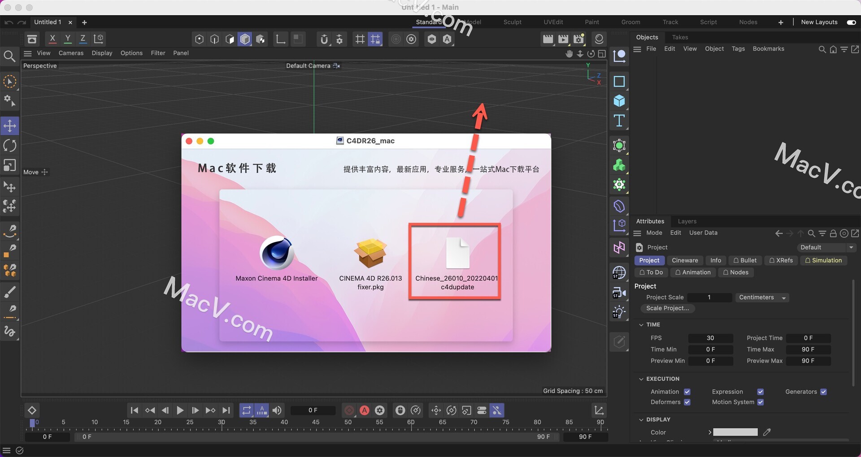Toggle coordinate system icon

tap(99, 39)
